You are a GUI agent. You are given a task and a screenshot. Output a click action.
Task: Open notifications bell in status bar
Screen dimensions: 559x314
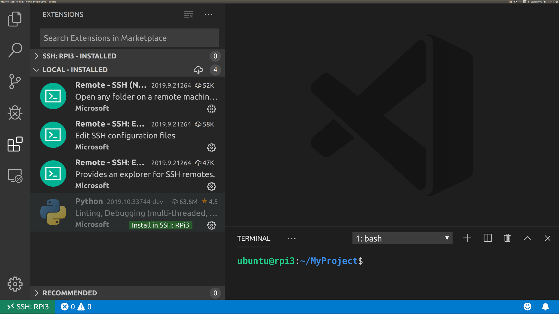tap(545, 307)
